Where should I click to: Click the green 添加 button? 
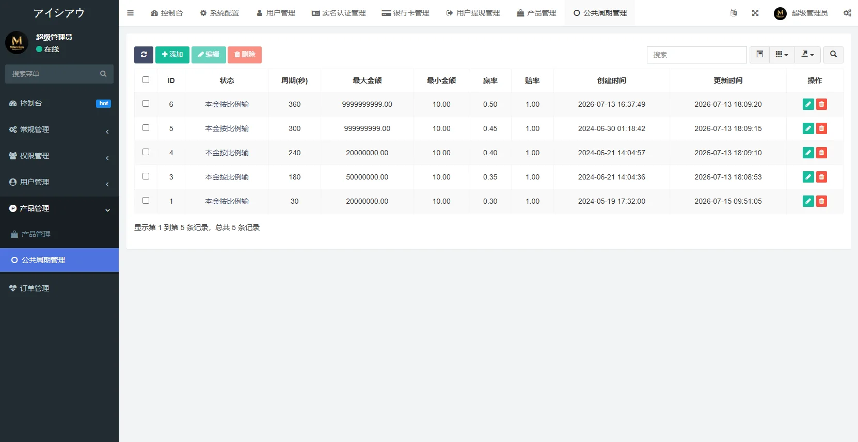pos(172,55)
